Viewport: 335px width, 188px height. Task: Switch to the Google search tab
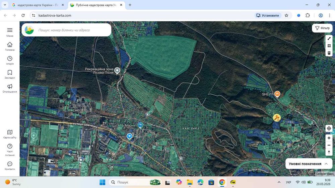38,5
